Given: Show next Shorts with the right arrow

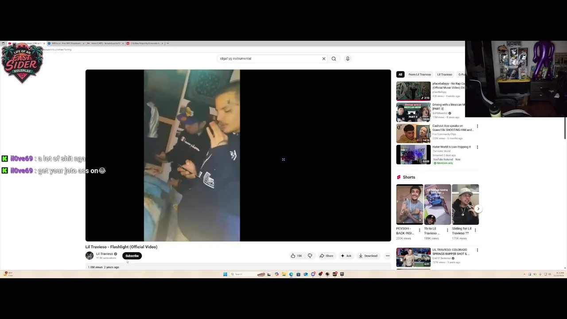Looking at the screenshot, I should [478, 209].
